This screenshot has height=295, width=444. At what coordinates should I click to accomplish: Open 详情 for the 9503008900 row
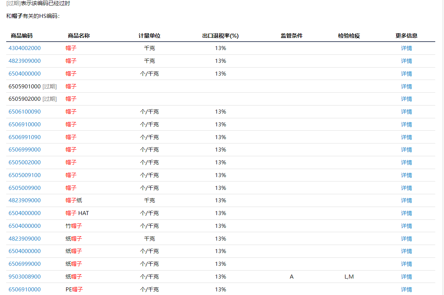click(x=406, y=277)
